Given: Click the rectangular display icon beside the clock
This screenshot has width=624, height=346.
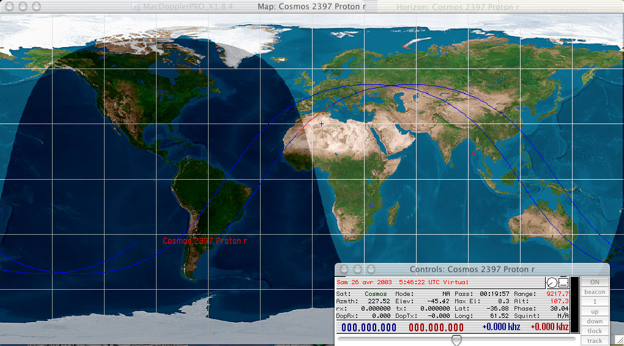Looking at the screenshot, I should pos(564,282).
